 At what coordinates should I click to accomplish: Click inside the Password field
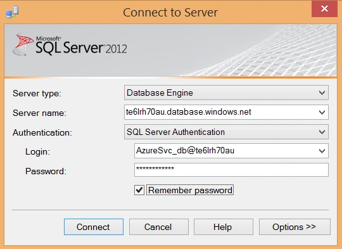(x=231, y=170)
